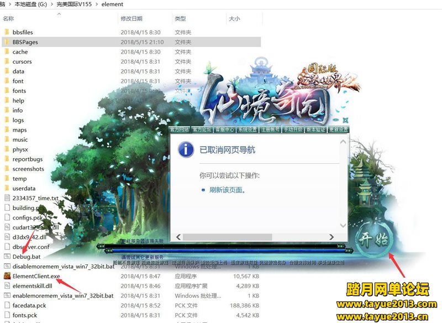Select the physx folder icon

[x=7, y=149]
